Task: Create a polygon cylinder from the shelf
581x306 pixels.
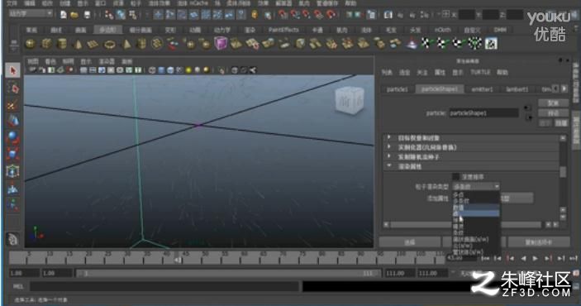Action: (62, 44)
